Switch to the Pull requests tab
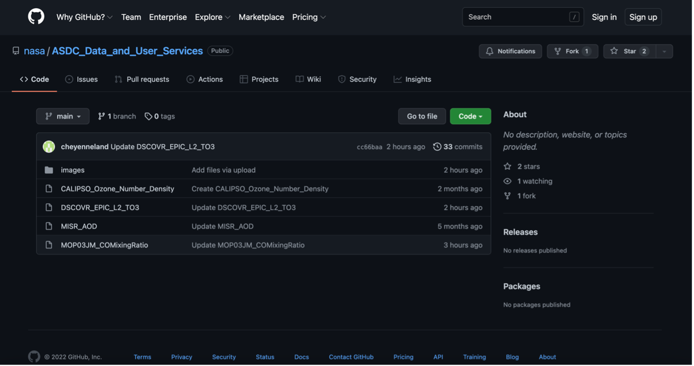This screenshot has width=694, height=366. click(142, 79)
